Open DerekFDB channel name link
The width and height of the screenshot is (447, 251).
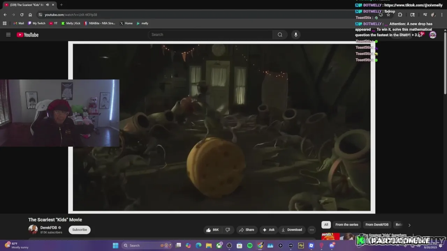49,228
